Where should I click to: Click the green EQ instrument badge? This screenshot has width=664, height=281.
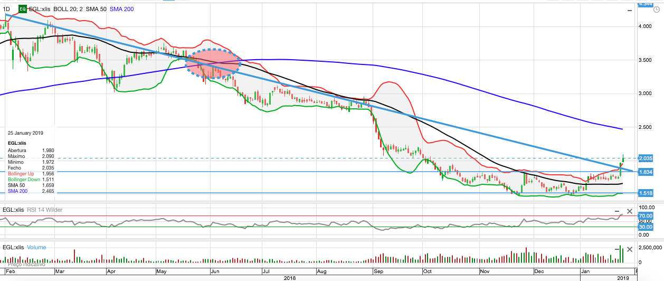click(23, 9)
